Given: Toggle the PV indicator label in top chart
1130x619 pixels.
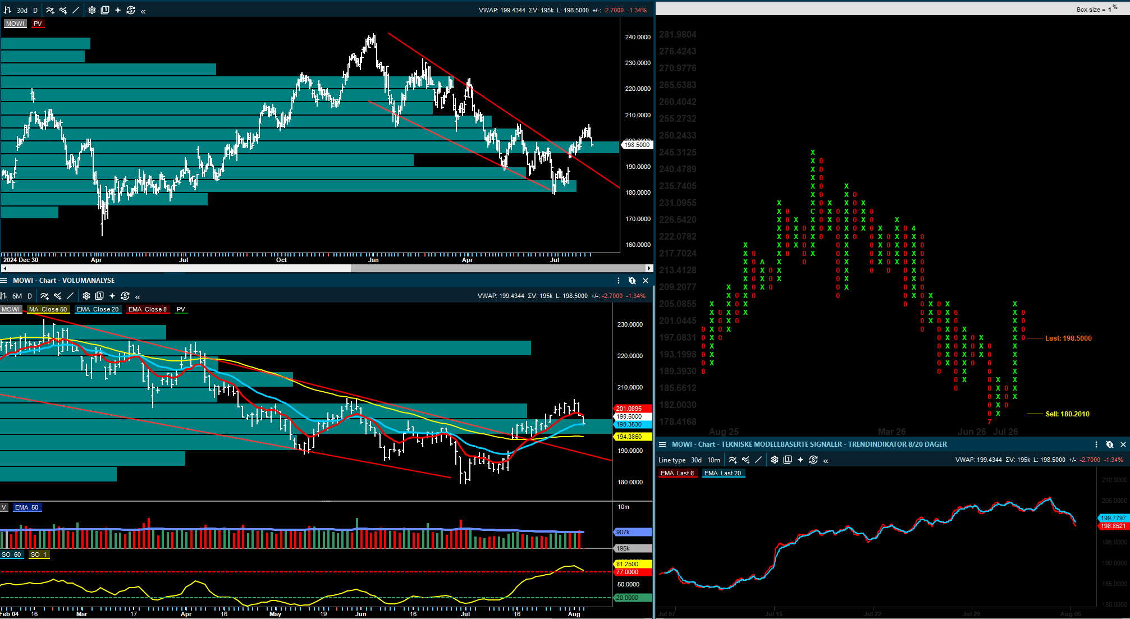Looking at the screenshot, I should [x=38, y=24].
